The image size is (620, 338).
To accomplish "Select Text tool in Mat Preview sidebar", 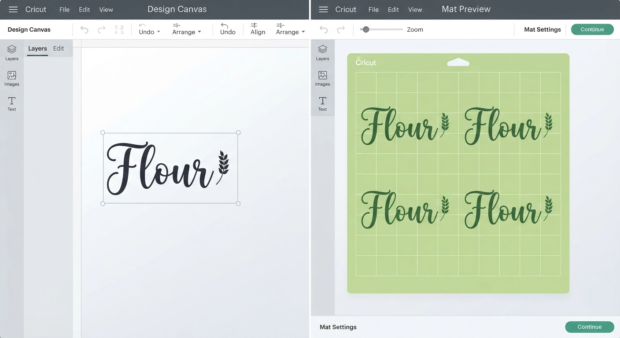I will [x=322, y=104].
